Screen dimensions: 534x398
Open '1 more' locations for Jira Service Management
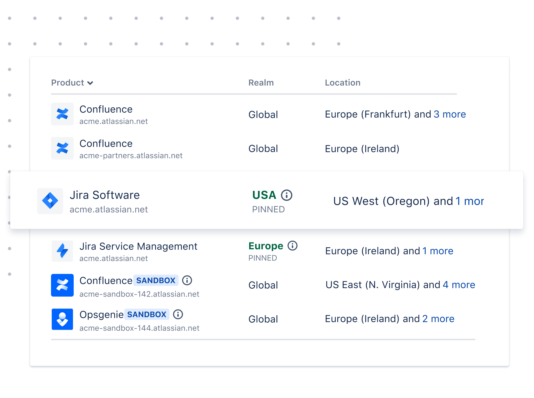point(438,251)
